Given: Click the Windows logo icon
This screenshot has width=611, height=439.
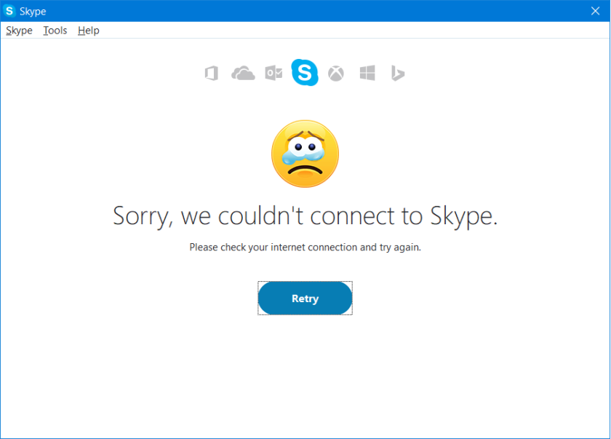Looking at the screenshot, I should (367, 73).
